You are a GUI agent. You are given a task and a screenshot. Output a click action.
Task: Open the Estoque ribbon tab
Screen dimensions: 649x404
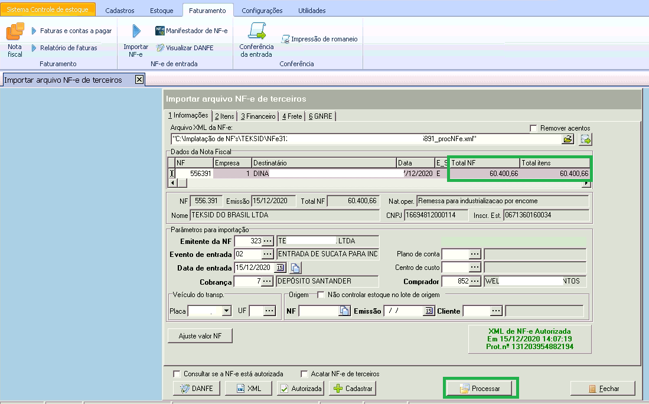(161, 11)
